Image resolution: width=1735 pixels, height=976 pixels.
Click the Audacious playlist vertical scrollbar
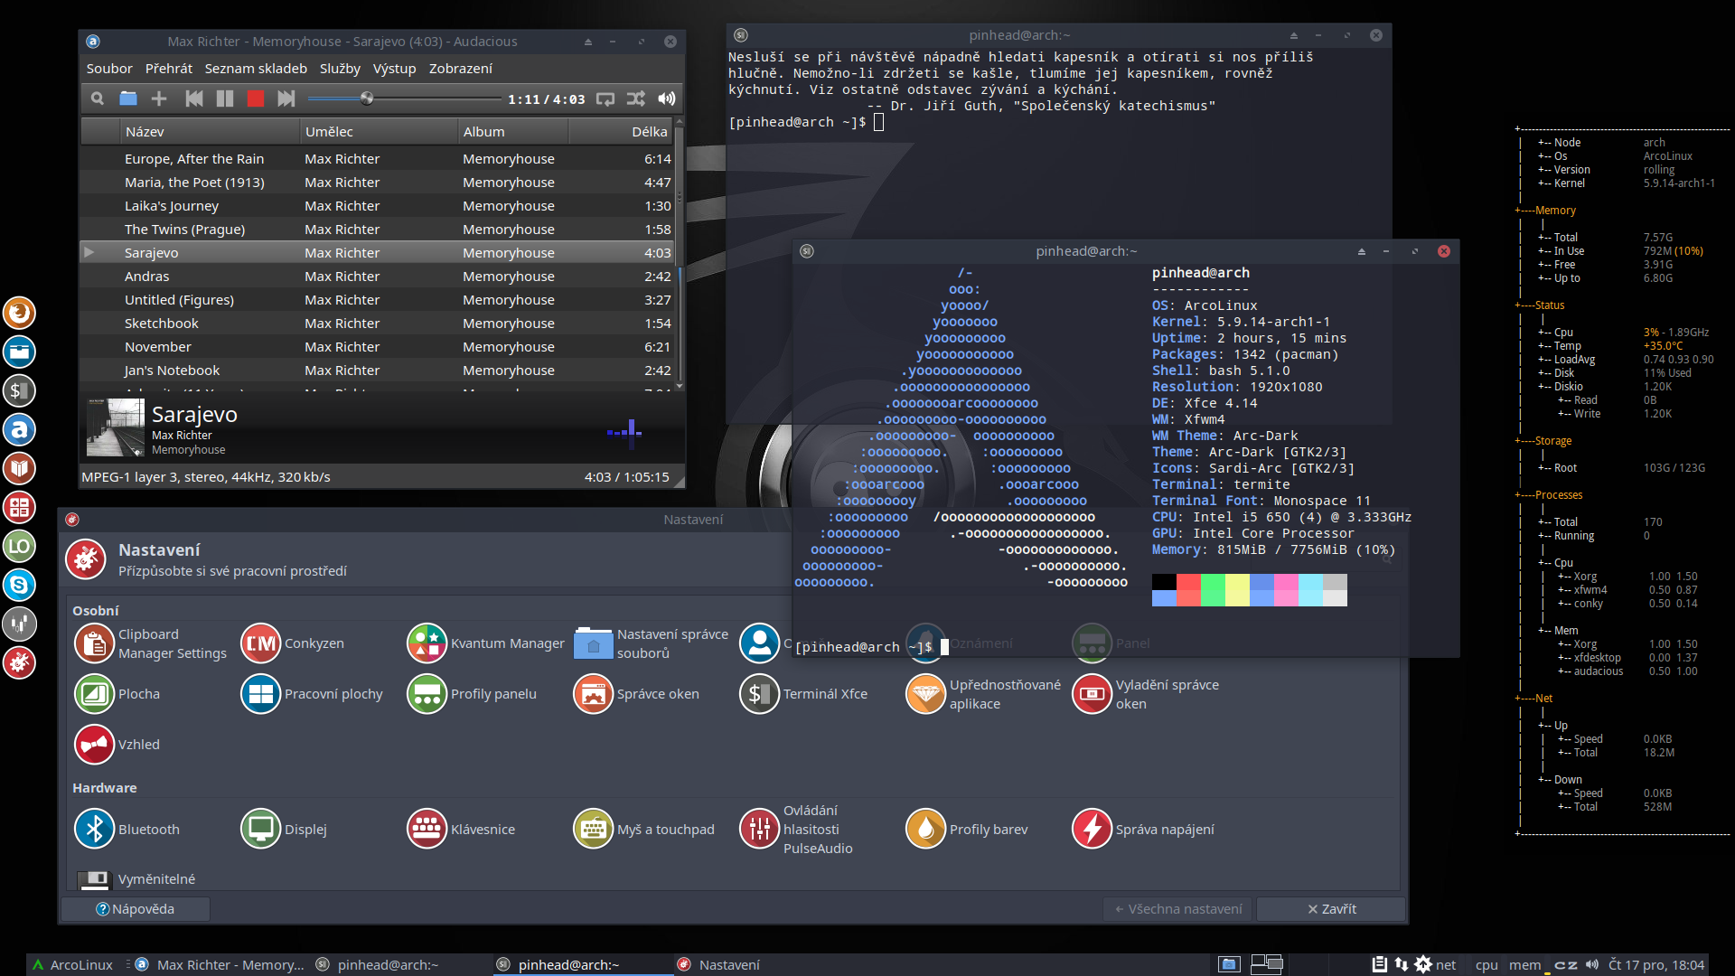(680, 254)
